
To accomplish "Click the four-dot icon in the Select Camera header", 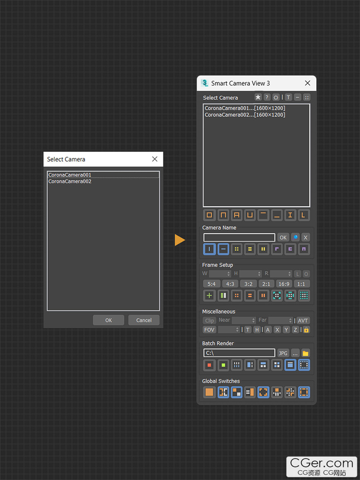I will 307,97.
